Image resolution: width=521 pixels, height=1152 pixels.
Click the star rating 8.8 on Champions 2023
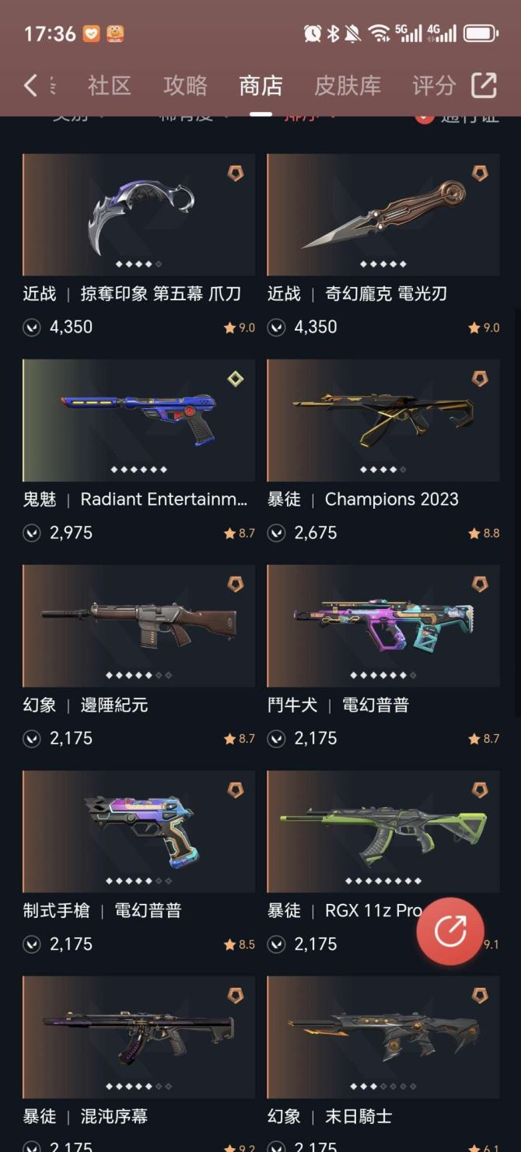coord(484,534)
